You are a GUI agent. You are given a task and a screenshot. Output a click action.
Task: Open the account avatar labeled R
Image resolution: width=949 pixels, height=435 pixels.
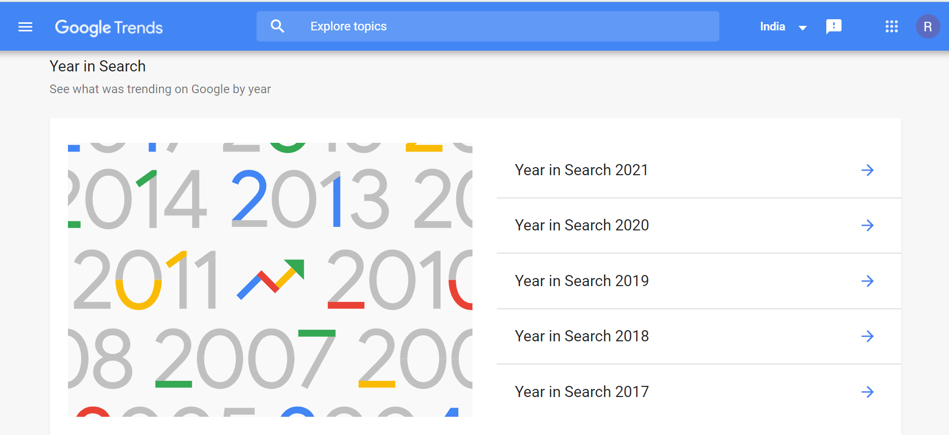928,26
